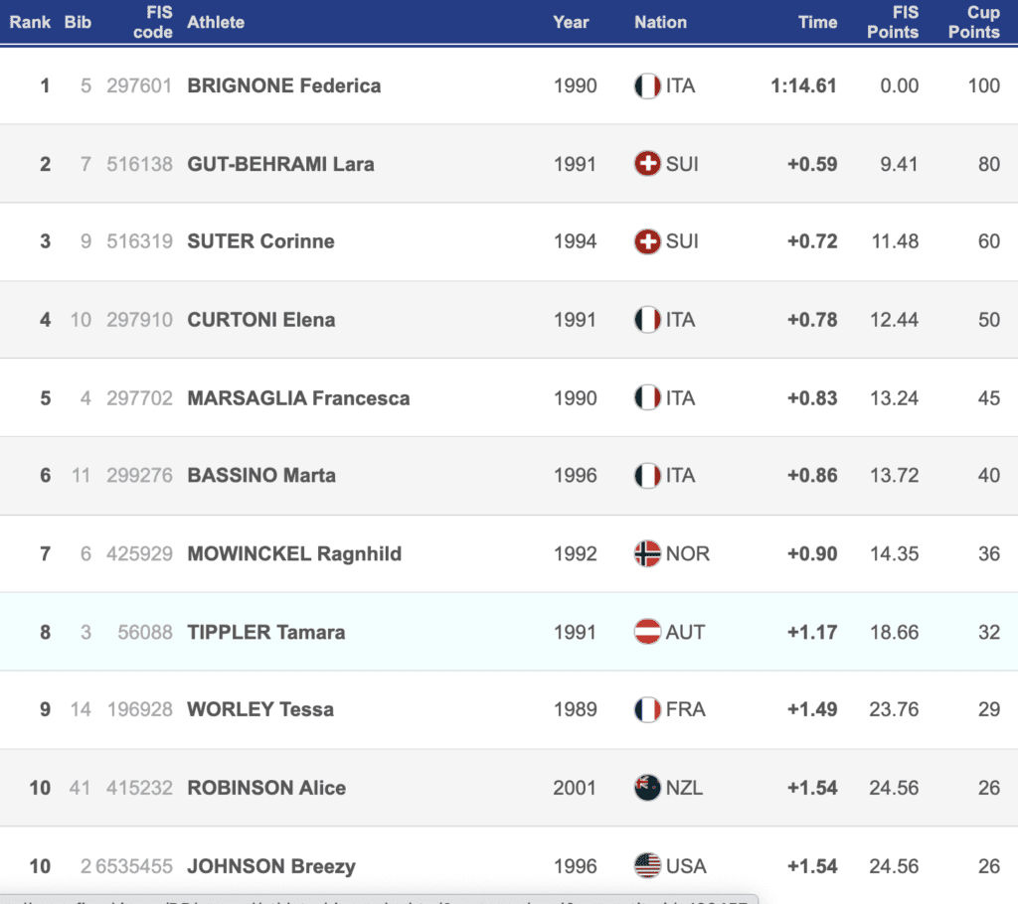
Task: Click France flag icon in Worley row
Action: point(647,709)
